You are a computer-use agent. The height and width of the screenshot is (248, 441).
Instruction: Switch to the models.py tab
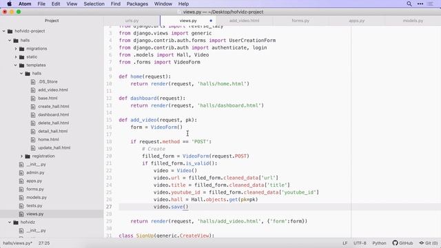coord(413,21)
